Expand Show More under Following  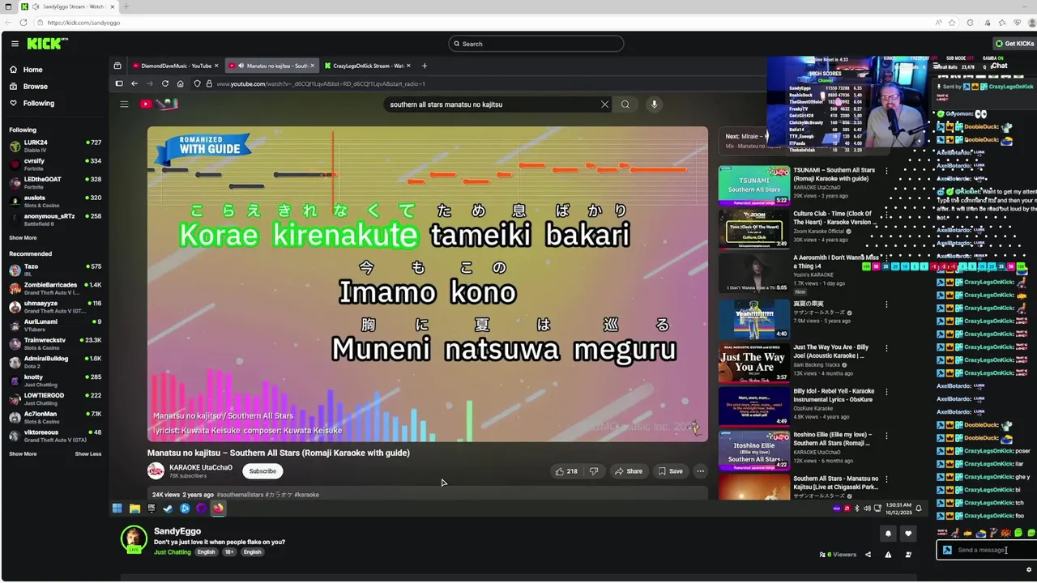[23, 238]
